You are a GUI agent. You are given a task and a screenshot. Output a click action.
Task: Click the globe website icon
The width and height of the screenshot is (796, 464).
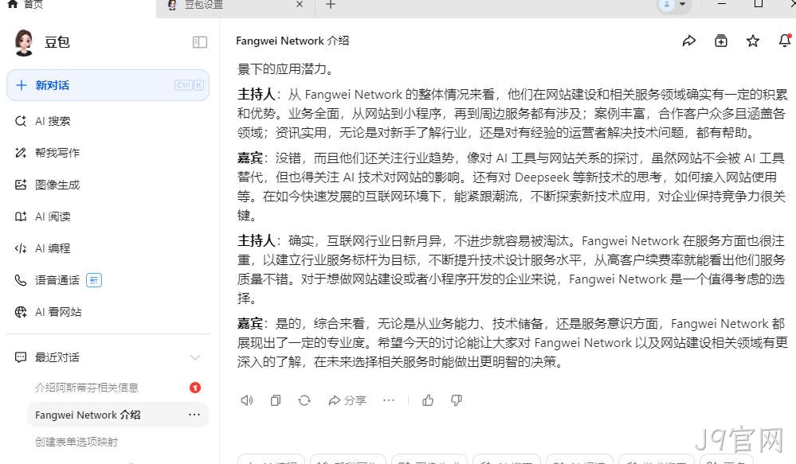20,312
